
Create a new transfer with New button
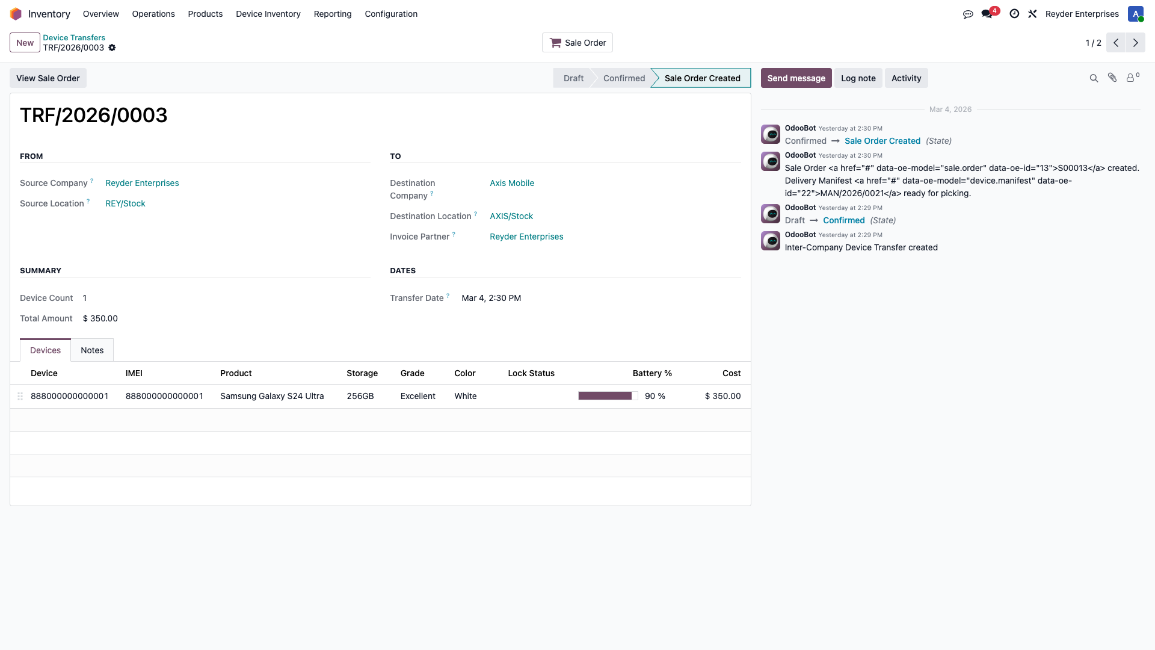[x=25, y=43]
